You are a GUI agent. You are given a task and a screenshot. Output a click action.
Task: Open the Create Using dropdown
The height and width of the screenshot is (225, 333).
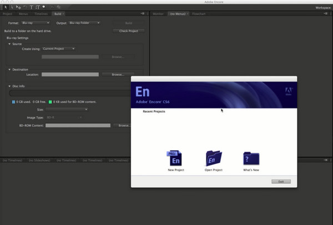pyautogui.click(x=58, y=49)
